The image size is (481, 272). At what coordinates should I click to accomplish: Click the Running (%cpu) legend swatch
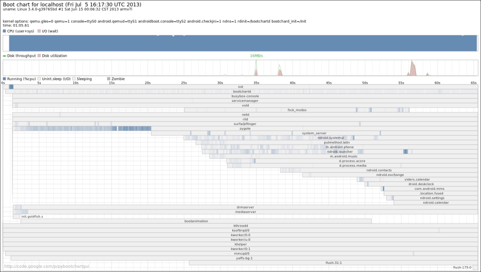(4, 79)
